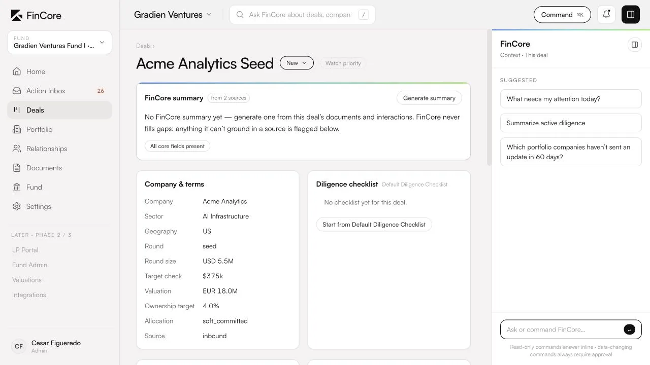Click the Fund bank icon
The width and height of the screenshot is (650, 365).
17,187
